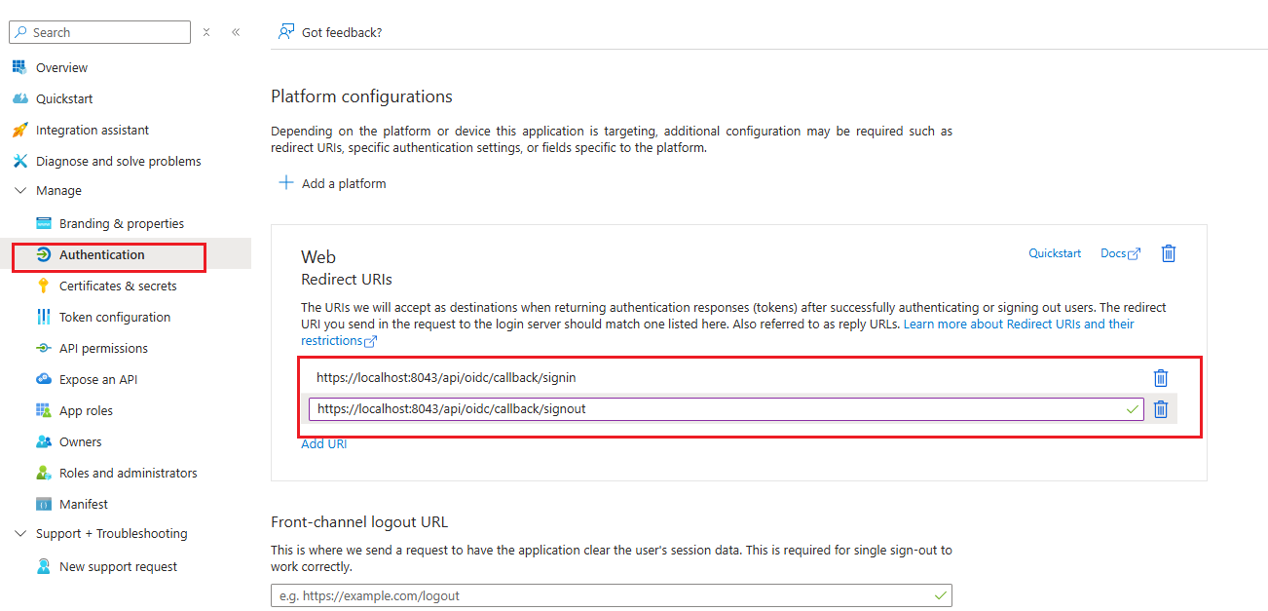
Task: Open the Docs external link
Action: 1119,253
